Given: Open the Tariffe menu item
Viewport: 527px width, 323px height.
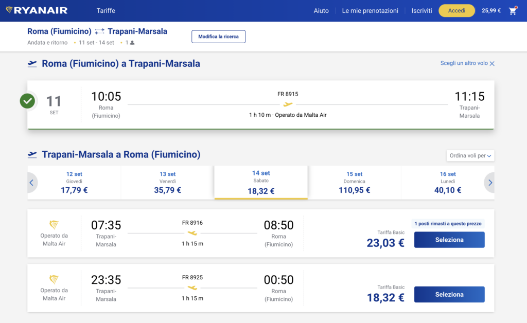Looking at the screenshot, I should point(106,11).
